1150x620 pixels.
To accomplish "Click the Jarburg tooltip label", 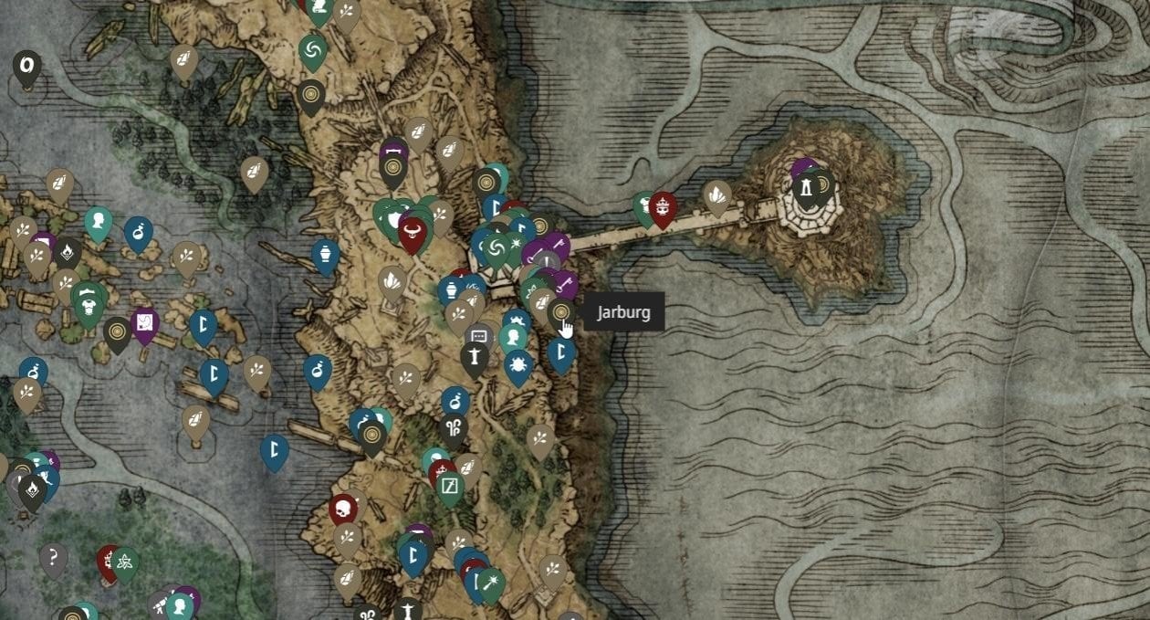I will pos(624,312).
